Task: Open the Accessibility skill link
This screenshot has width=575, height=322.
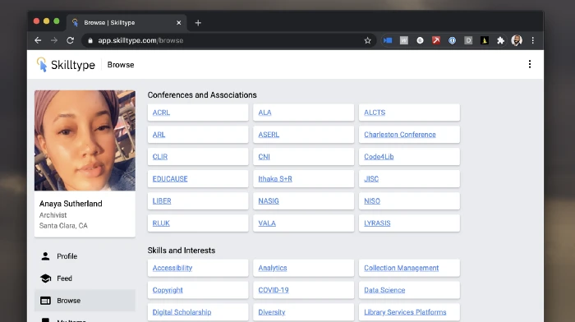Action: pos(172,268)
